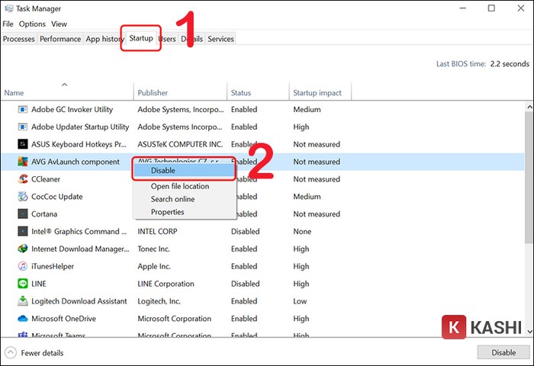
Task: Click Logitech, Inc. publisher cell
Action: tap(159, 301)
